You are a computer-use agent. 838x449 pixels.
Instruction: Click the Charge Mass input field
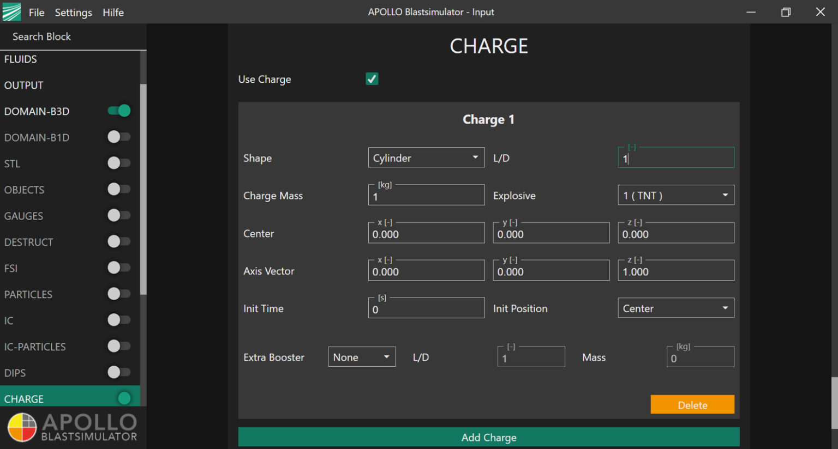[x=426, y=197]
